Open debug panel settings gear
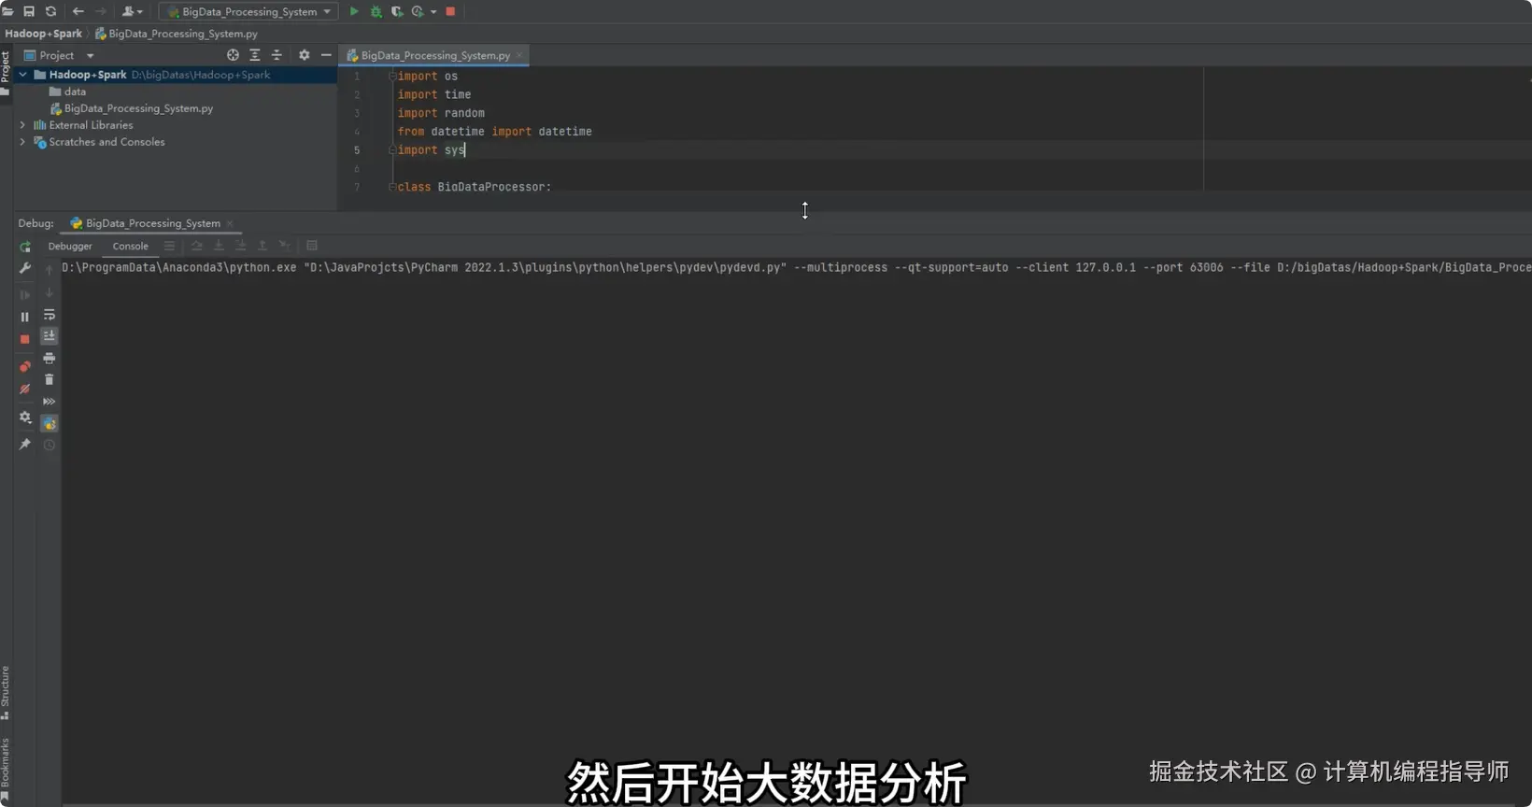The width and height of the screenshot is (1532, 807). [x=25, y=418]
